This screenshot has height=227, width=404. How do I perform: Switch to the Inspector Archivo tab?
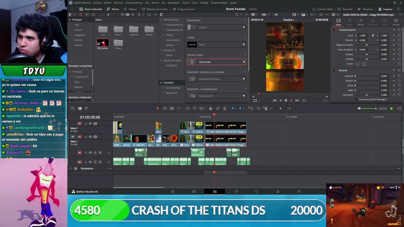tap(396, 22)
